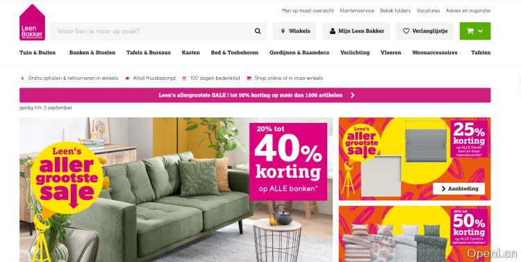Click the search magnifier icon
This screenshot has height=262, width=521.
[x=258, y=31]
